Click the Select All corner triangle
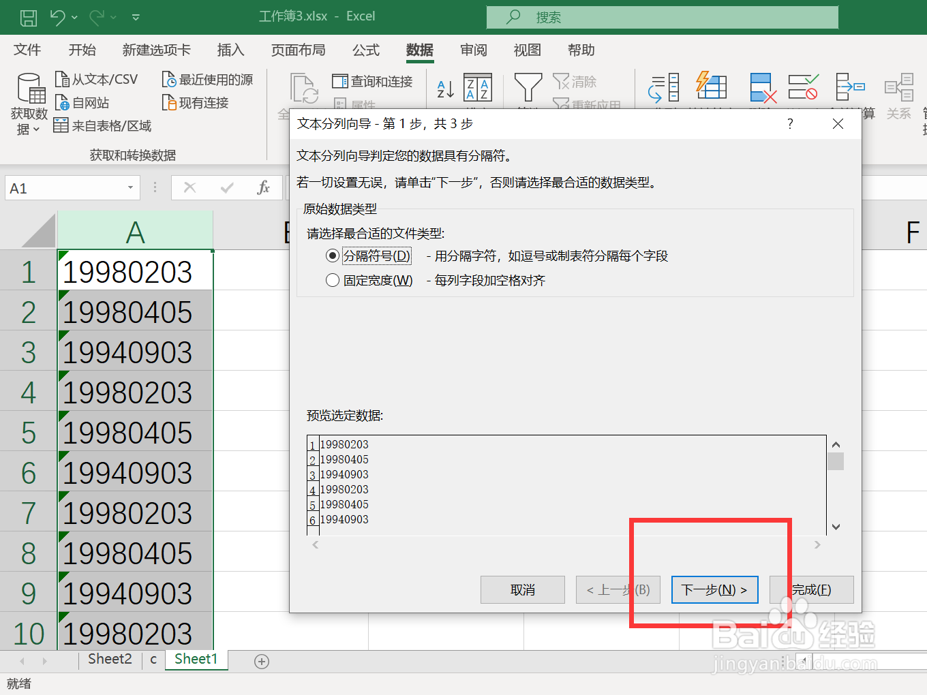This screenshot has height=695, width=927. coord(39,232)
